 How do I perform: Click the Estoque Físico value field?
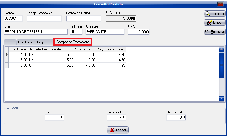pos(55,118)
